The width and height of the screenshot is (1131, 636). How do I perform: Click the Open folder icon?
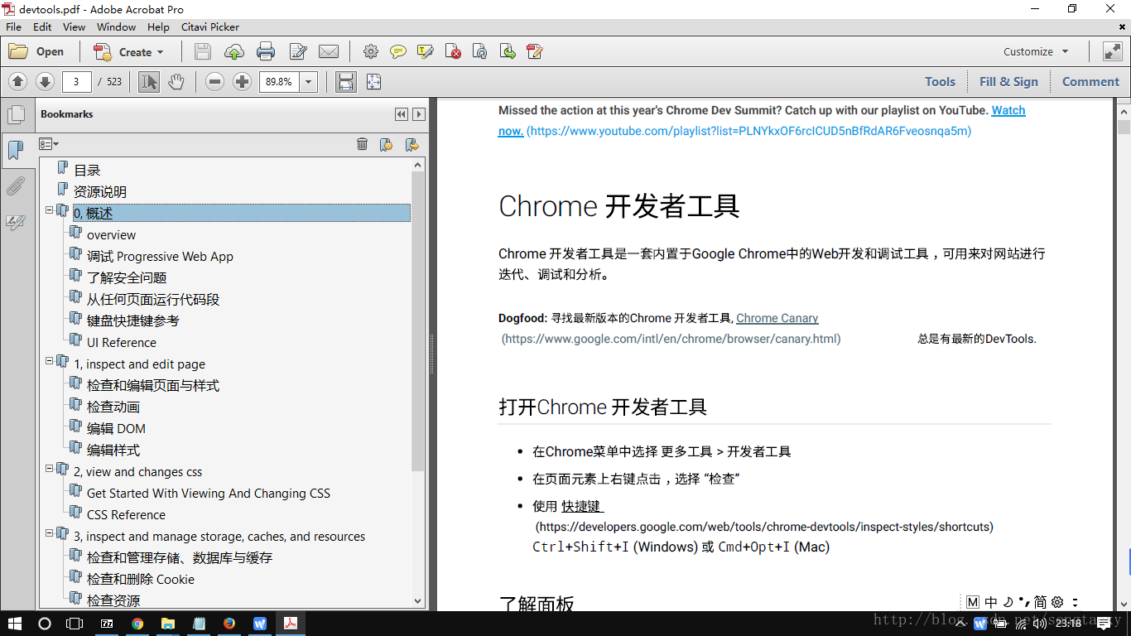point(36,51)
